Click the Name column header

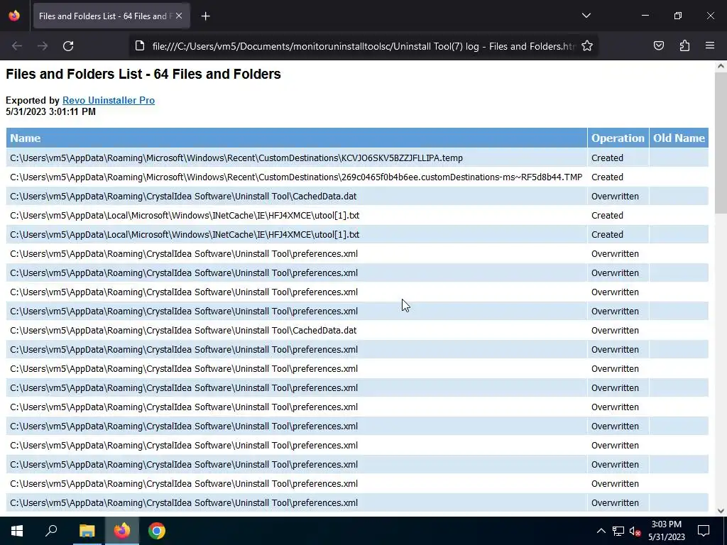tap(297, 138)
